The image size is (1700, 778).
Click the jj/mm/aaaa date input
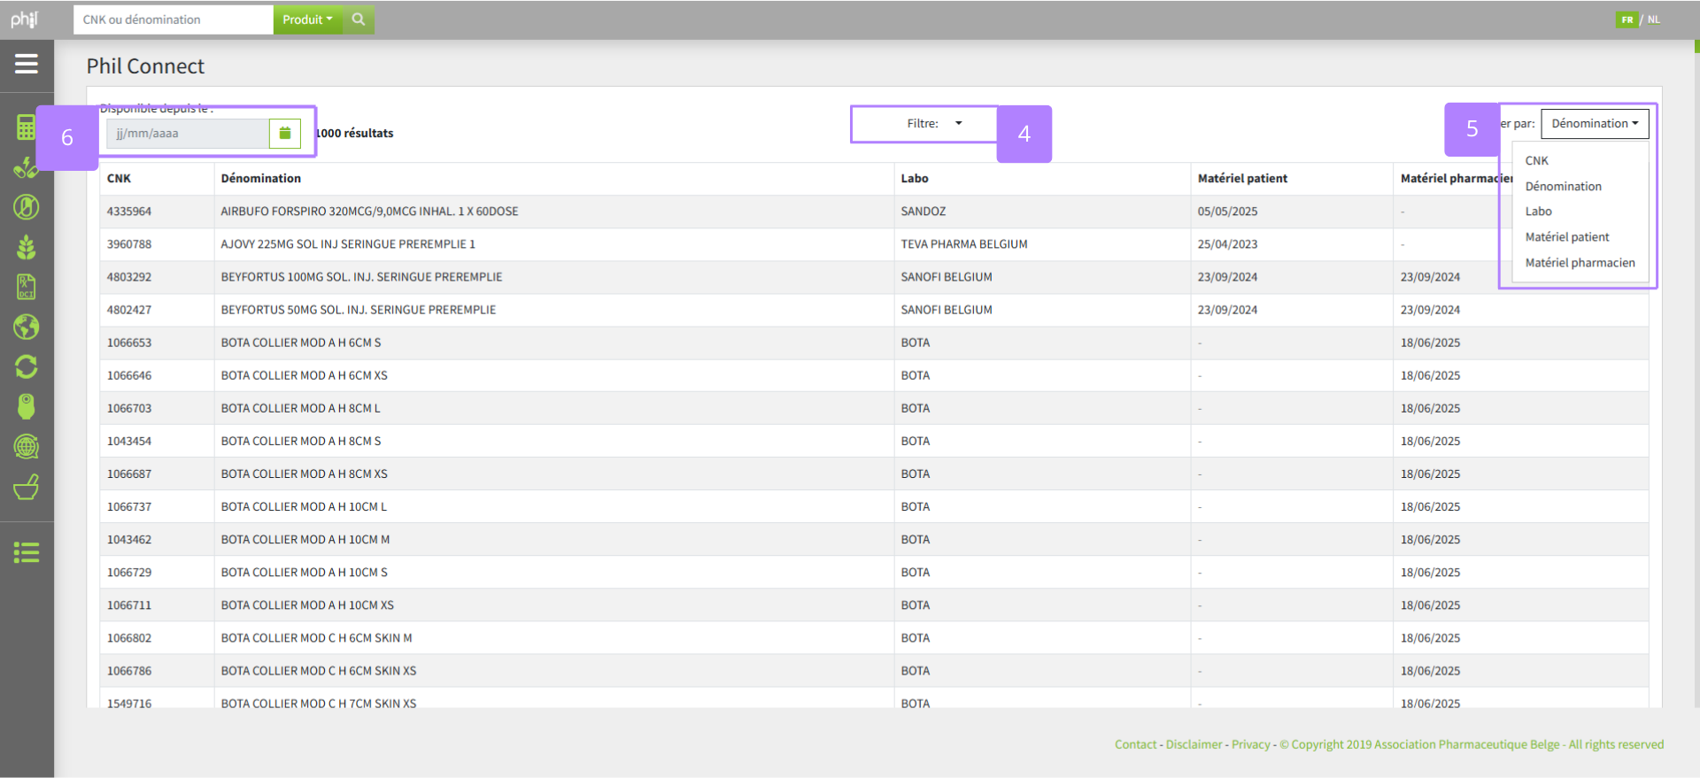pyautogui.click(x=188, y=133)
